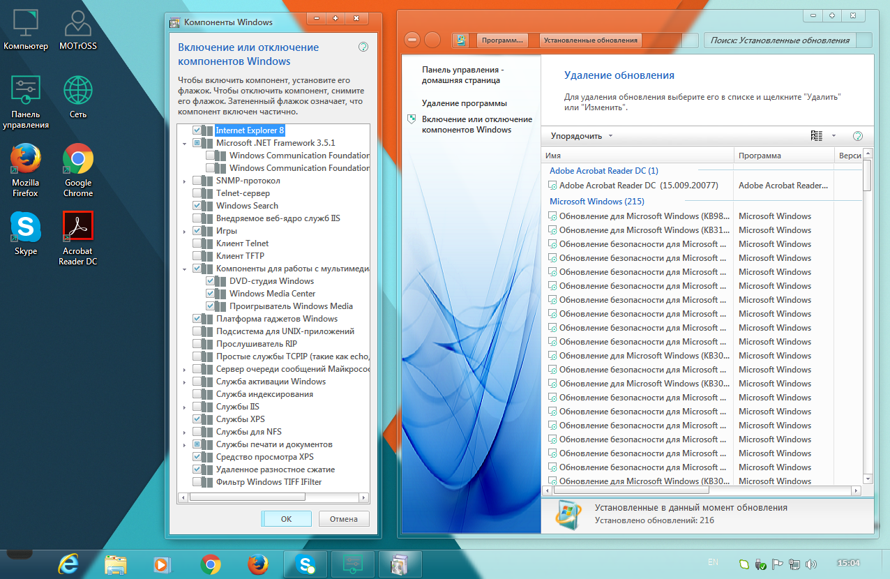Collapse the Microsoft .NET Framework 3.5.1 node
Image resolution: width=890 pixels, height=579 pixels.
[185, 143]
